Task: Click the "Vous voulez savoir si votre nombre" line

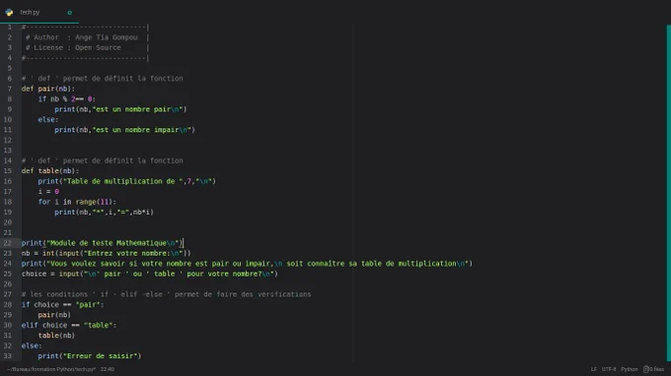Action: pyautogui.click(x=247, y=264)
